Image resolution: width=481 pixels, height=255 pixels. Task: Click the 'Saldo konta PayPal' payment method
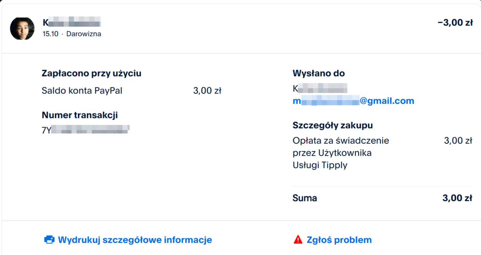click(82, 91)
